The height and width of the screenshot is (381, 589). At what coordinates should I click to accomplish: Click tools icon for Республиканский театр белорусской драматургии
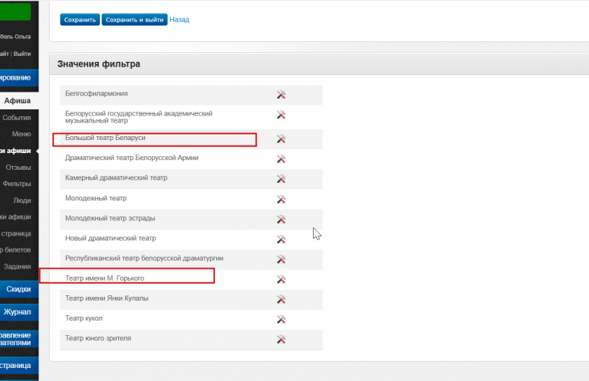pos(281,259)
